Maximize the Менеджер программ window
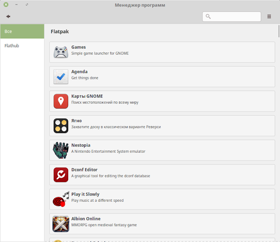This screenshot has height=242, width=280. [27, 5]
